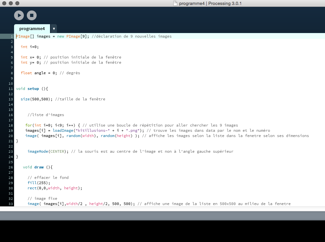
Task: Click comment '// image fixe'
Action: pyautogui.click(x=42, y=199)
